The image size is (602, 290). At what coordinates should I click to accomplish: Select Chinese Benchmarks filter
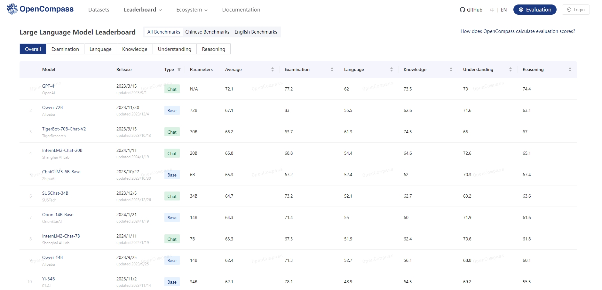tap(207, 32)
